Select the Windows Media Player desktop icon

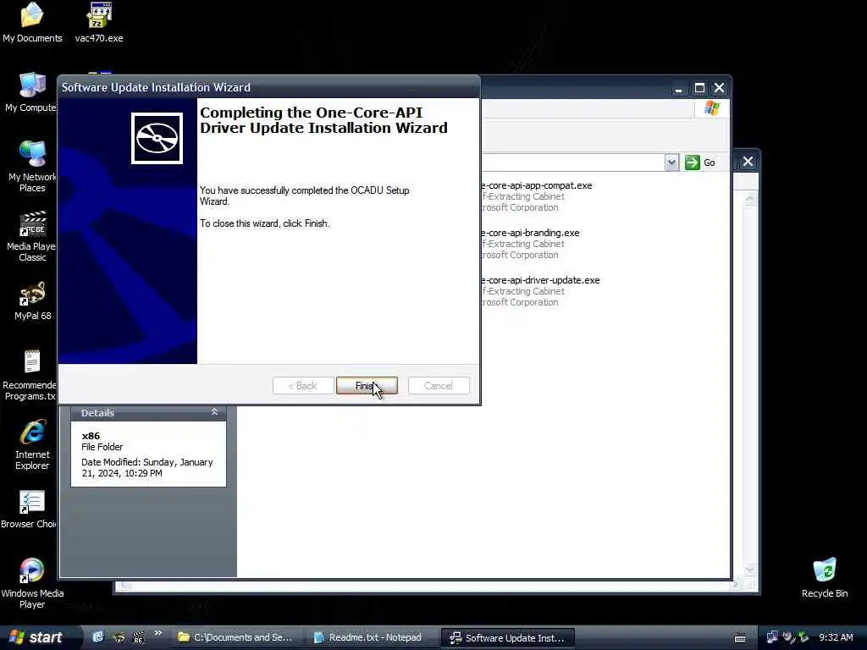[32, 583]
